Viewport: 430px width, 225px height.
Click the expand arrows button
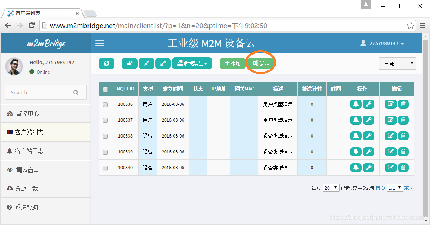click(x=163, y=63)
